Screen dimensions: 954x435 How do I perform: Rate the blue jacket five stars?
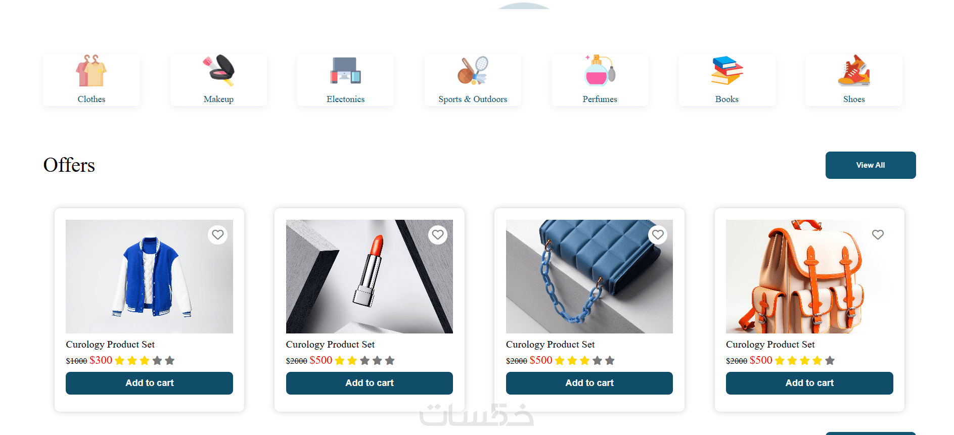(x=170, y=361)
